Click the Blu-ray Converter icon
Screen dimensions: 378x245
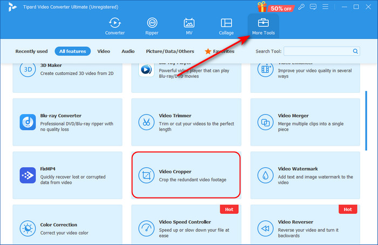pyautogui.click(x=28, y=122)
